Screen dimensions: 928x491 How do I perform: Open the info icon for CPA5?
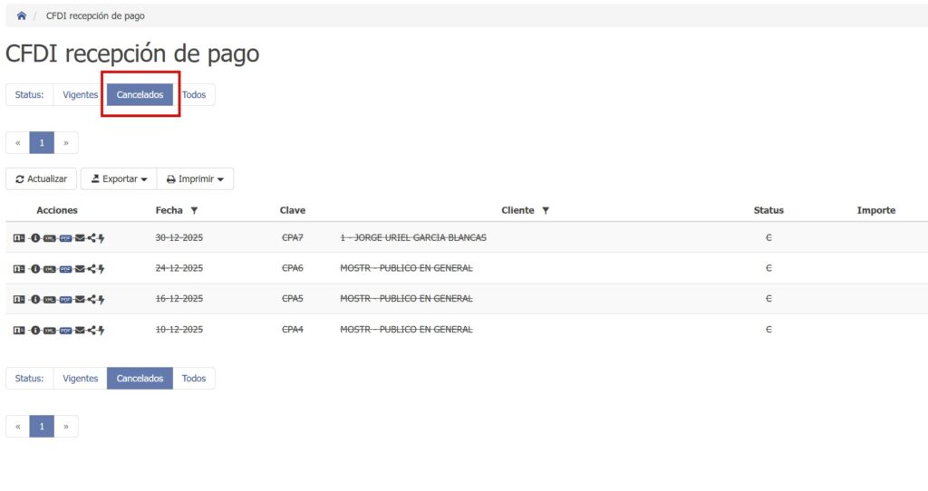point(35,299)
